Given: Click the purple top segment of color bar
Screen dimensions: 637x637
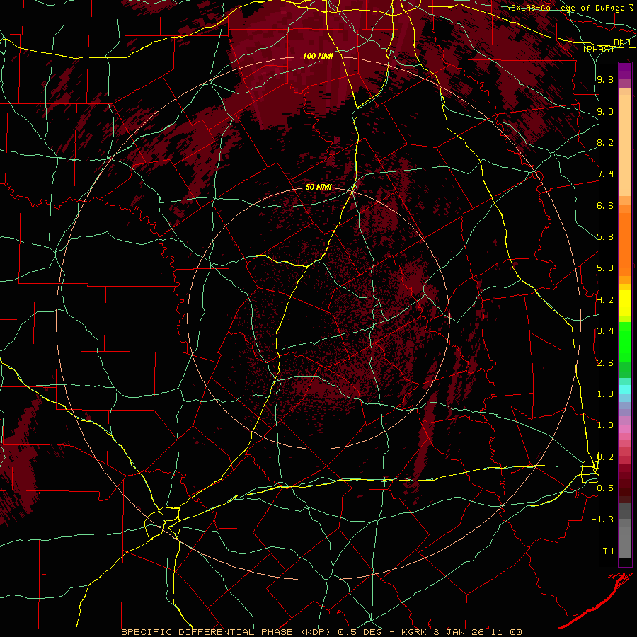Looking at the screenshot, I should tap(625, 71).
